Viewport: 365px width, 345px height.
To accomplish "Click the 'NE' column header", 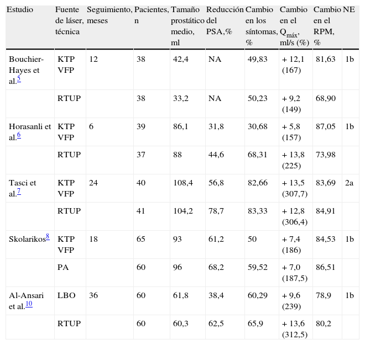I will [x=349, y=10].
